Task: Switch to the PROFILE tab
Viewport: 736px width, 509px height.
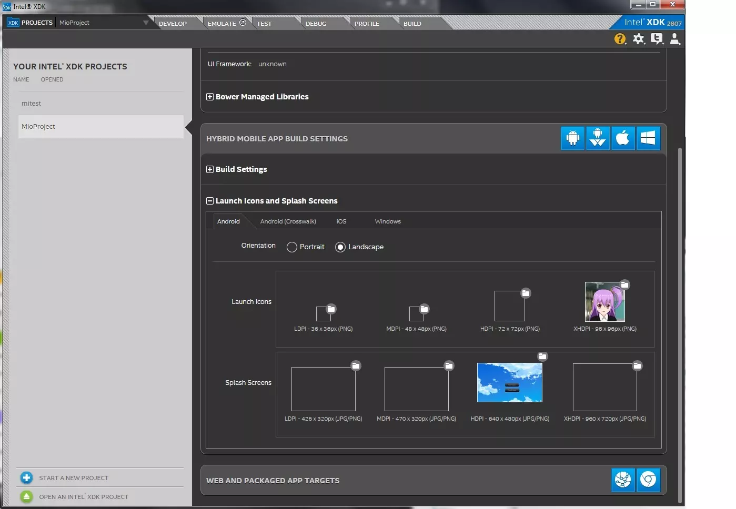Action: 367,24
